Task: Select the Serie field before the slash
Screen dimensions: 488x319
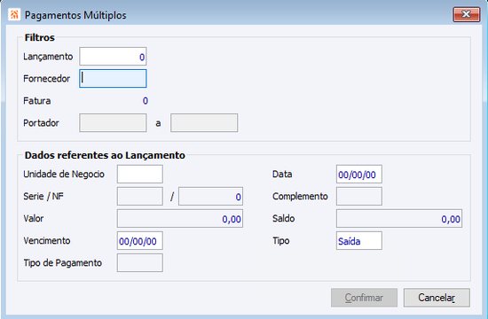Action: (x=139, y=196)
